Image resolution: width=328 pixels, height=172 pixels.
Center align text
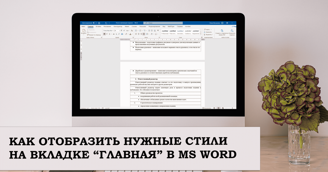coord(139,34)
